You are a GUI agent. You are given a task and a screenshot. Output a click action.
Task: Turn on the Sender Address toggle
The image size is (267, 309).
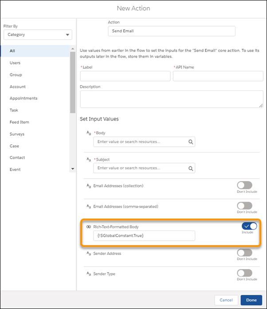(x=244, y=253)
